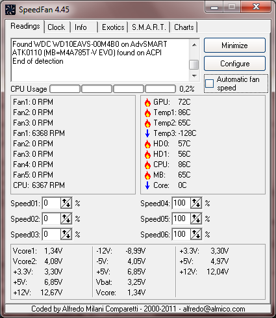This screenshot has height=318, width=276.
Task: Click the Speed02 percentage input field
Action: (x=51, y=219)
